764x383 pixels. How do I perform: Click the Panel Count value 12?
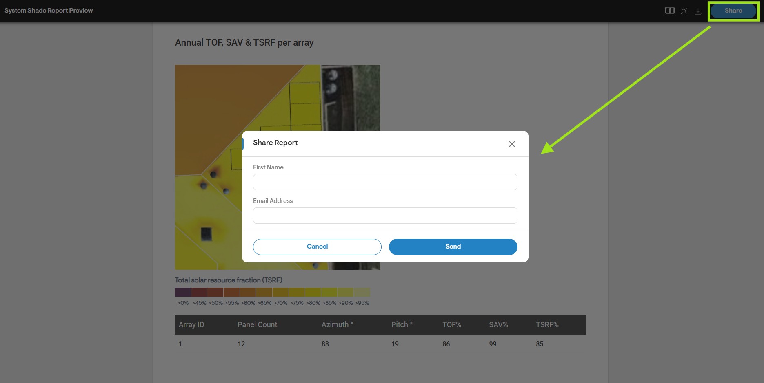tap(241, 344)
